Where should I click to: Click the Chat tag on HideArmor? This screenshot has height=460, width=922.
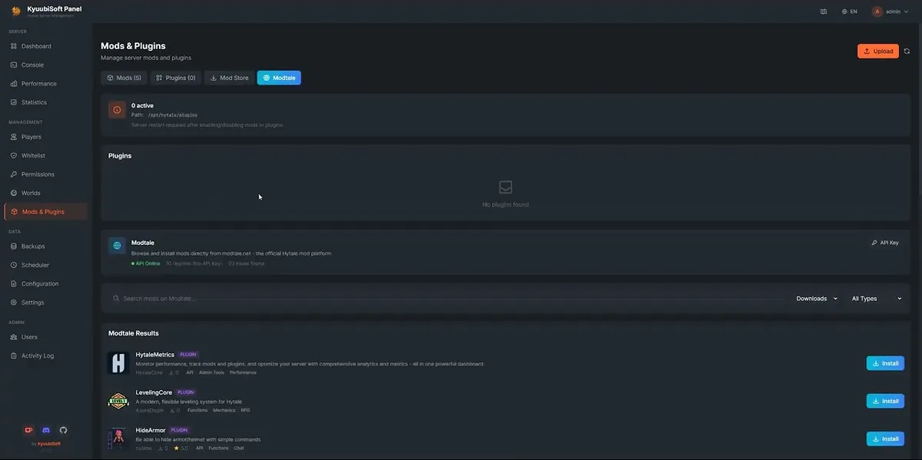[239, 448]
